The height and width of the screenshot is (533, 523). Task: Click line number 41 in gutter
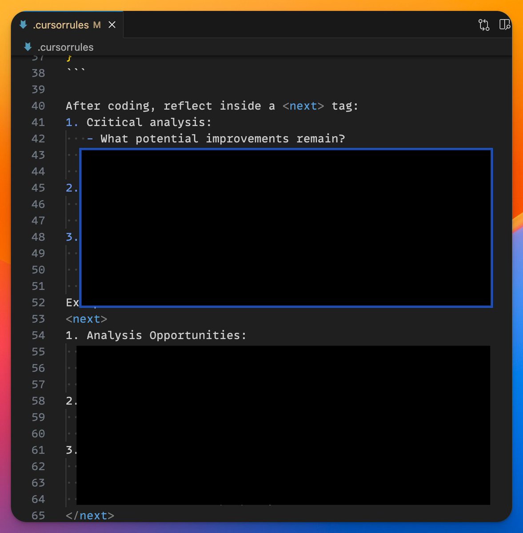pyautogui.click(x=38, y=122)
